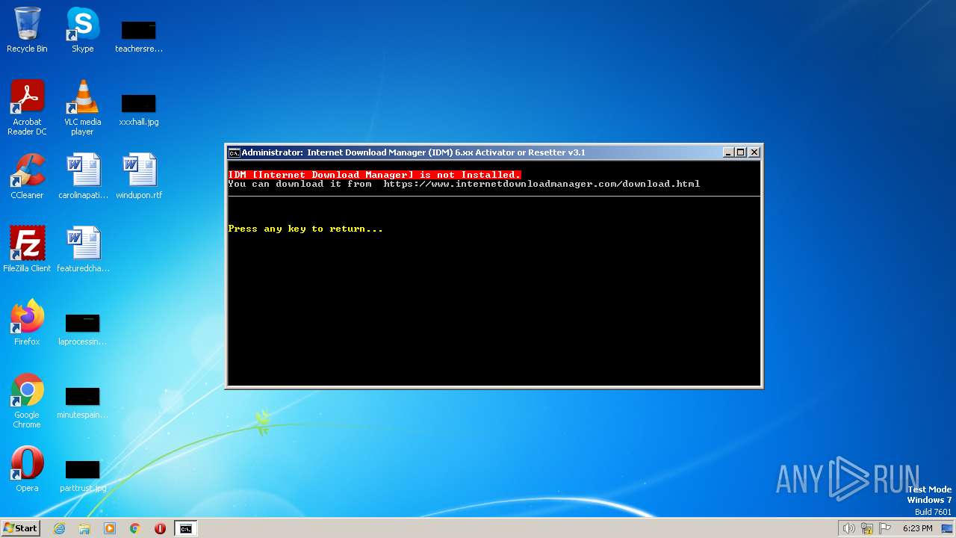Select the windupon.rtf document icon

(x=138, y=176)
